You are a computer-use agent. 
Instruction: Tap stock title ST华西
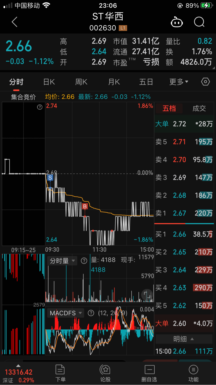(x=108, y=17)
